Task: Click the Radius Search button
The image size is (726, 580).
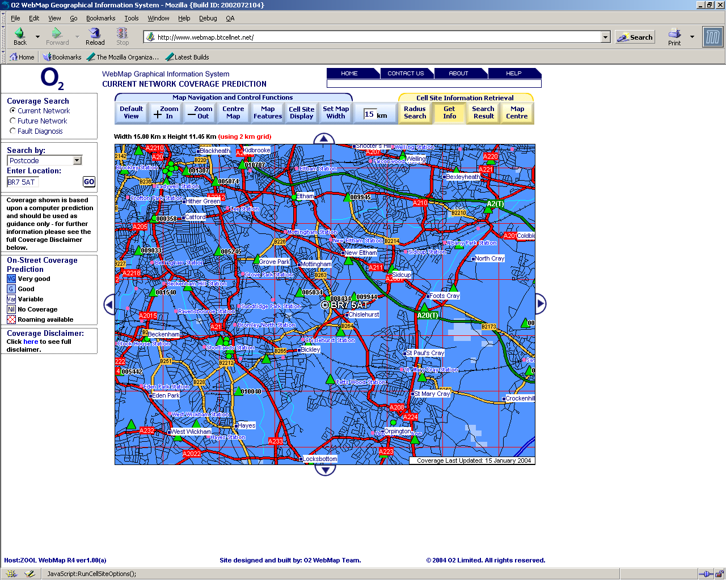Action: coord(415,113)
